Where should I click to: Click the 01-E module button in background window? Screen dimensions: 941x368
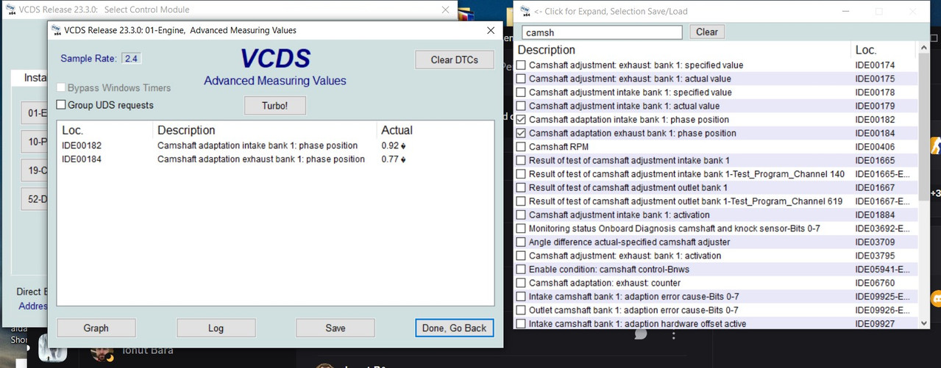click(x=34, y=114)
